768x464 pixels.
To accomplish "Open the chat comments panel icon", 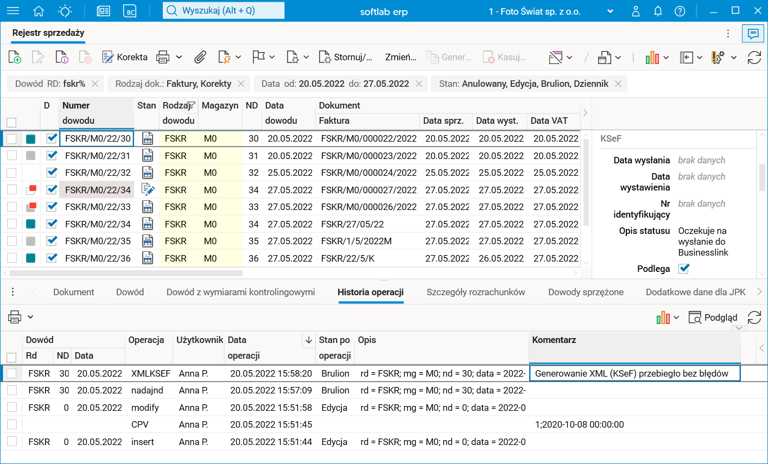I will 753,34.
